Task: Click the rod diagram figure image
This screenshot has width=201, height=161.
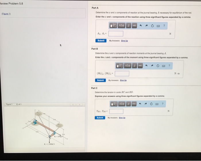Action: 45,127
